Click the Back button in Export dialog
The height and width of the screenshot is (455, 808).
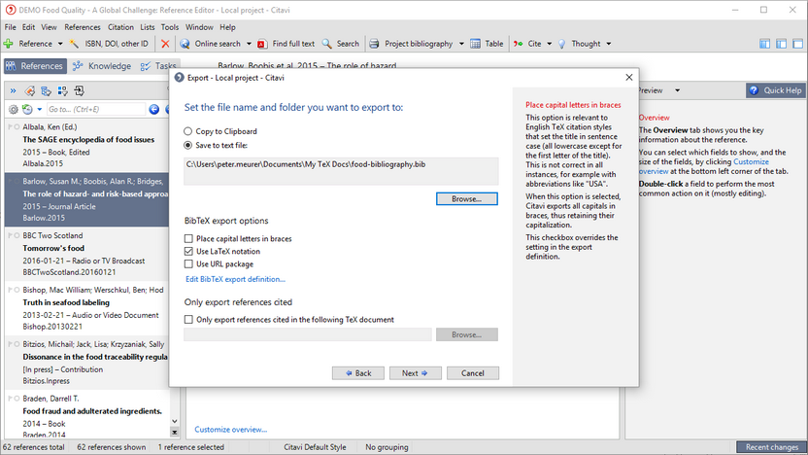coord(358,373)
